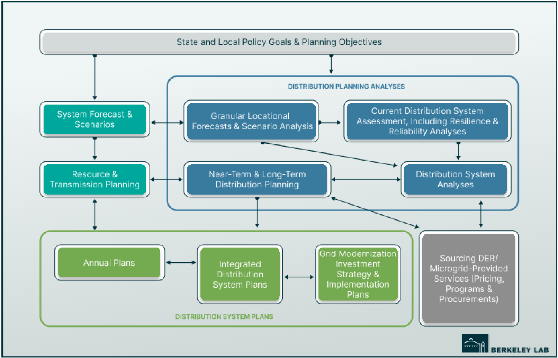Click the Distribution System Analyses box
The height and width of the screenshot is (358, 558).
(x=455, y=179)
